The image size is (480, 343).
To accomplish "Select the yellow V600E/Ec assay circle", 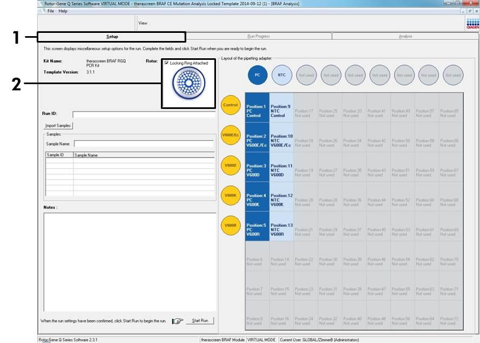I will pos(231,135).
